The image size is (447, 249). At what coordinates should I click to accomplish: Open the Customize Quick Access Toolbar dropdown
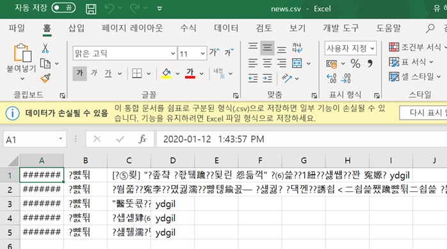[x=159, y=8]
